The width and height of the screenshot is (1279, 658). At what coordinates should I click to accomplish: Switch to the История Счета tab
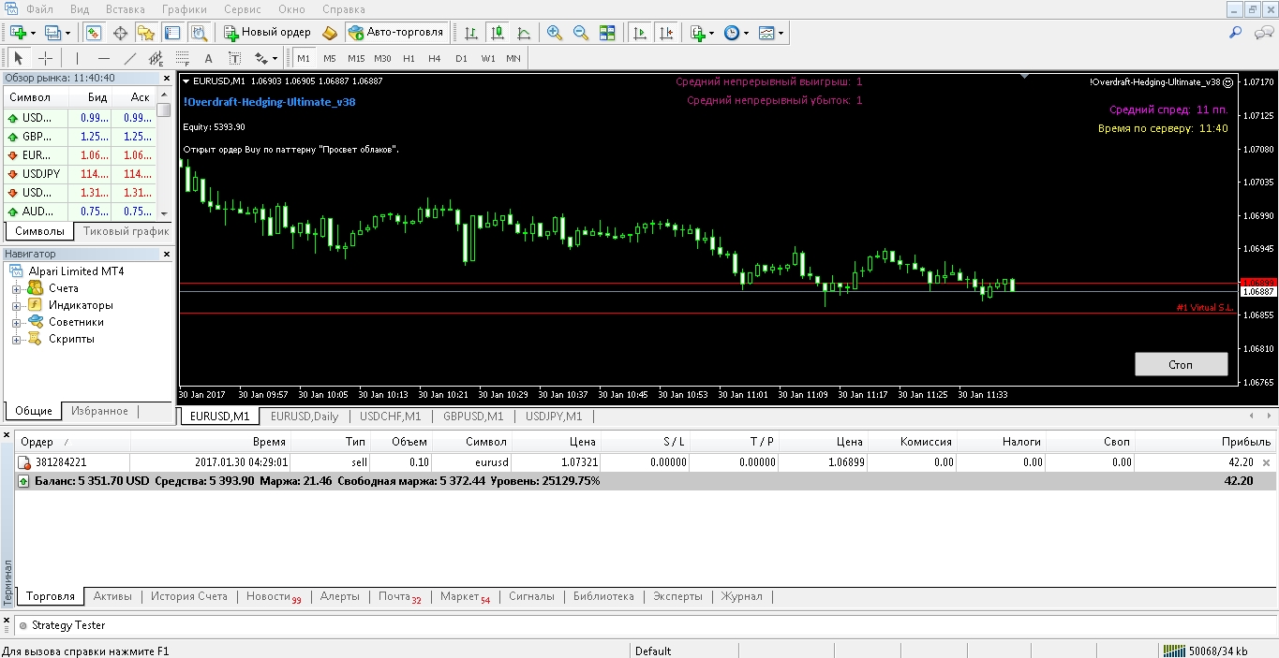click(x=189, y=596)
